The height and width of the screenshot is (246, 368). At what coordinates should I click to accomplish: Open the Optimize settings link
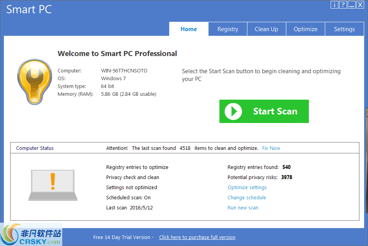pos(247,187)
